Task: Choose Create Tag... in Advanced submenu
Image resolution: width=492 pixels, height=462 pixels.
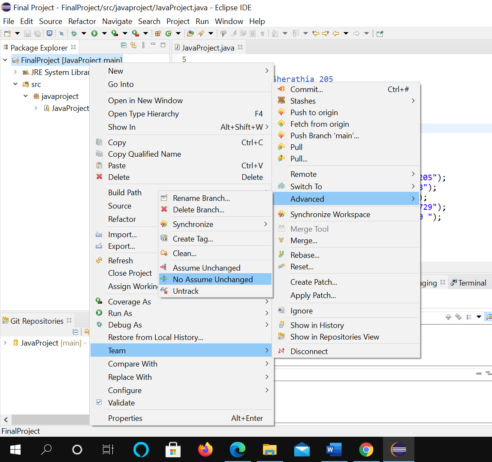Action: [193, 239]
